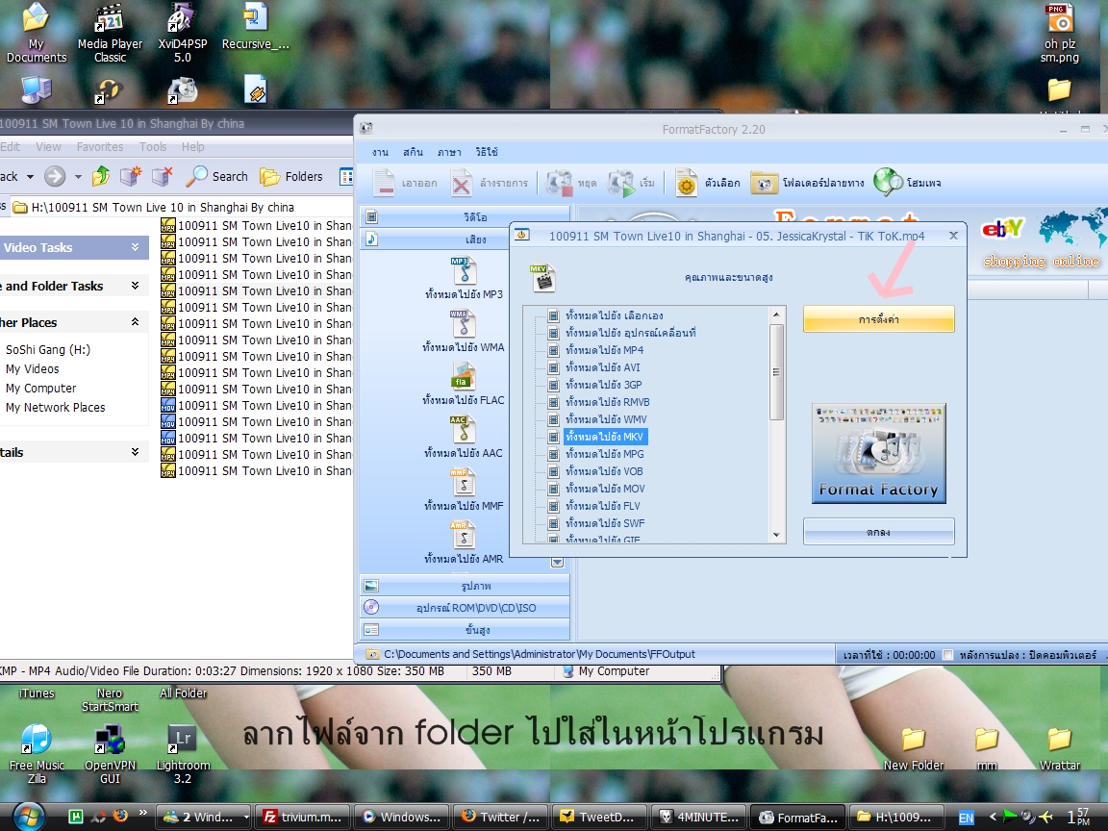Click the clear list red X icon
Viewport: 1108px width, 831px height.
[462, 184]
